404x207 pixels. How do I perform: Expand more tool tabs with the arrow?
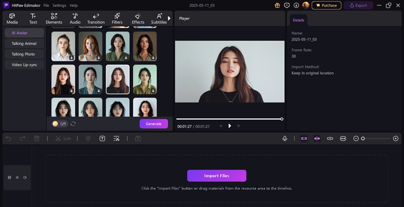(x=169, y=18)
